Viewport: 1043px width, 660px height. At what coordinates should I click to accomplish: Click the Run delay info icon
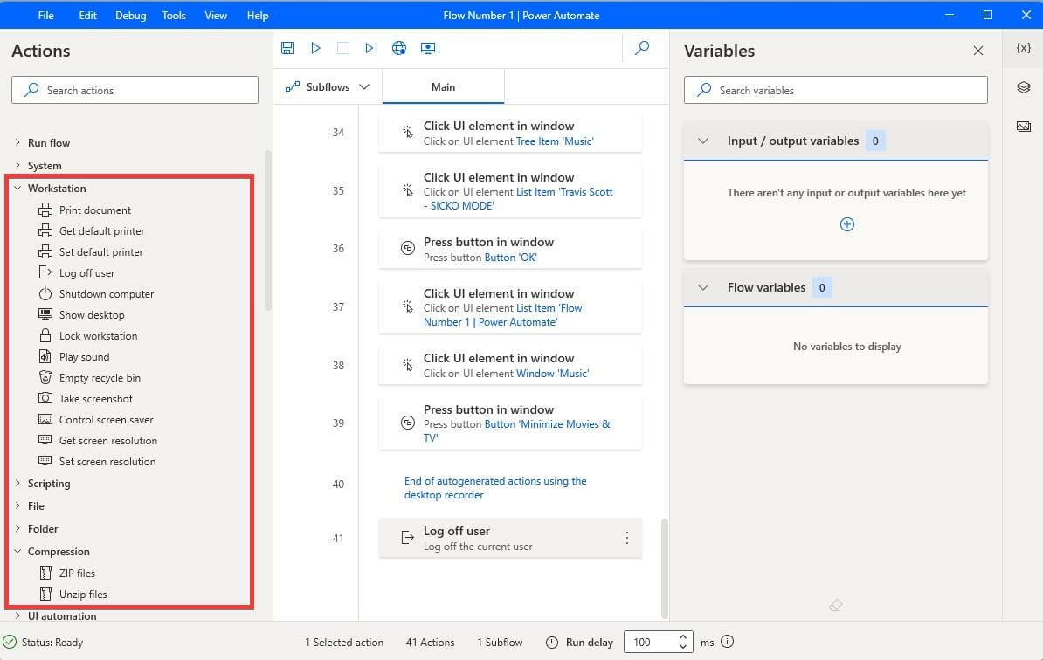727,642
